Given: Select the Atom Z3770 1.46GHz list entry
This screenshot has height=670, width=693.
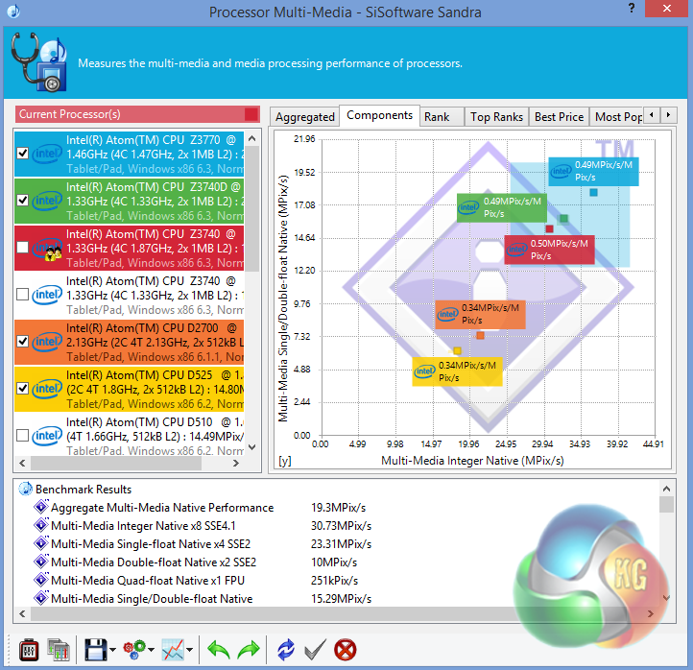Looking at the screenshot, I should [x=129, y=154].
